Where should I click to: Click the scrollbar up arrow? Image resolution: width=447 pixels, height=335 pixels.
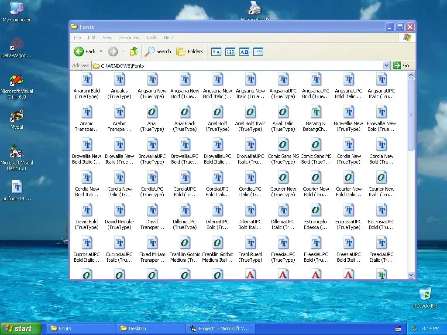point(411,75)
